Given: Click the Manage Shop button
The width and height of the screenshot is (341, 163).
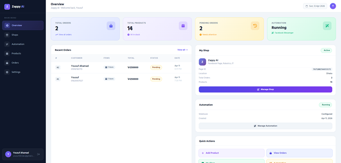Looking at the screenshot, I should [265, 90].
